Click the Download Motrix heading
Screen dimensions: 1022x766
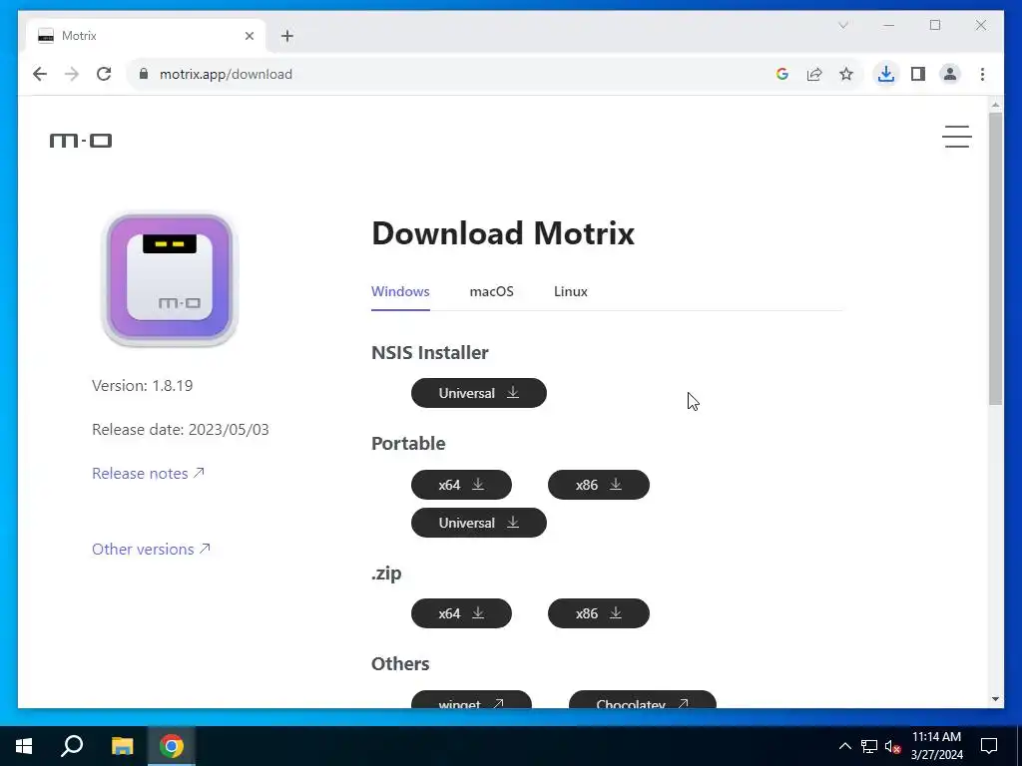click(x=503, y=232)
